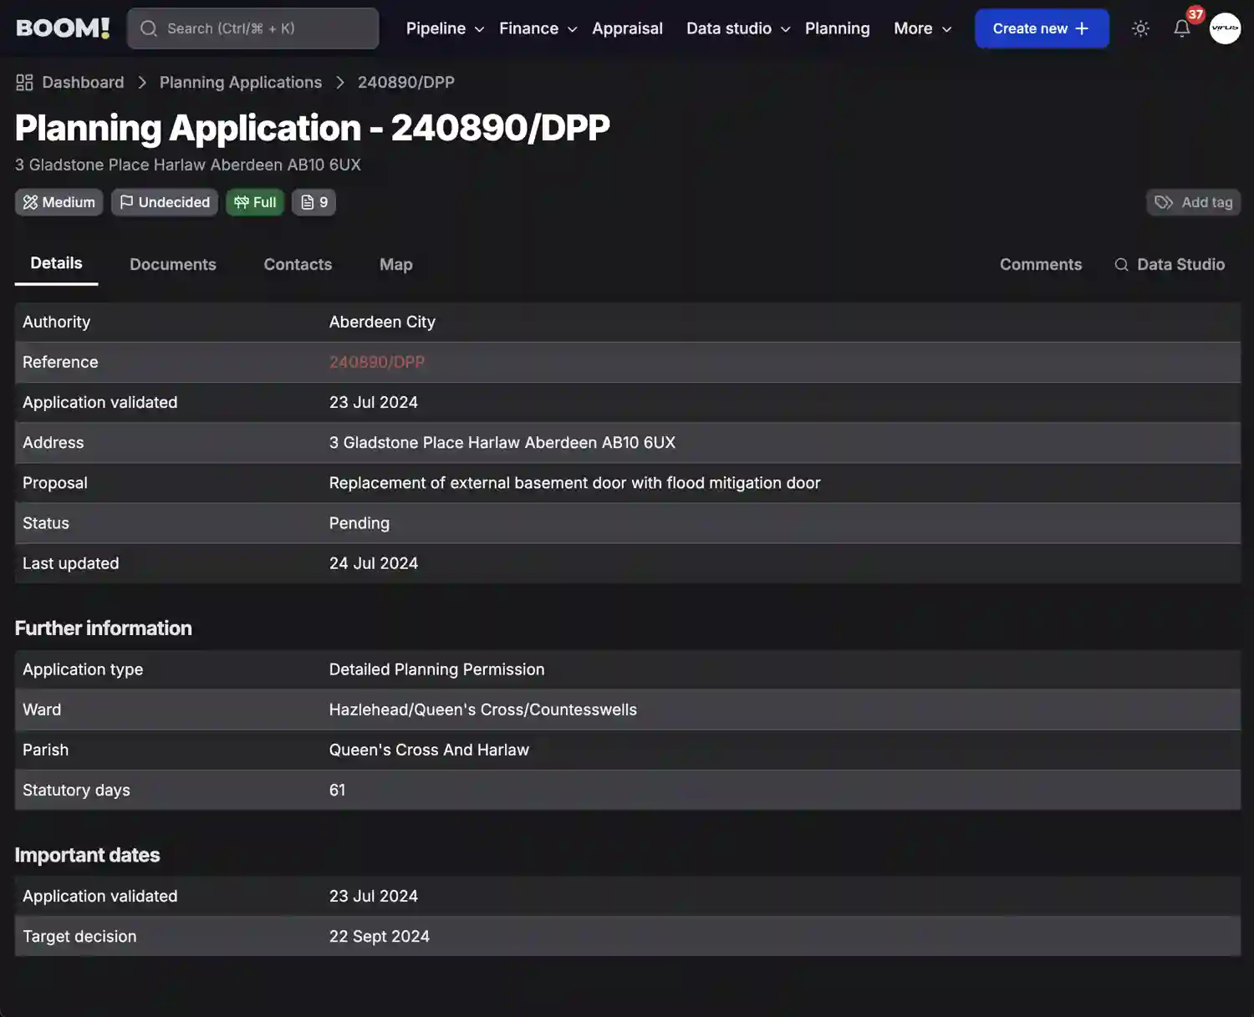
Task: Click the search magnifier icon
Action: tap(149, 28)
